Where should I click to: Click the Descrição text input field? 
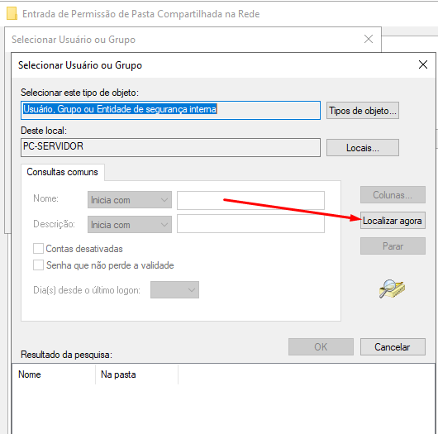point(250,224)
